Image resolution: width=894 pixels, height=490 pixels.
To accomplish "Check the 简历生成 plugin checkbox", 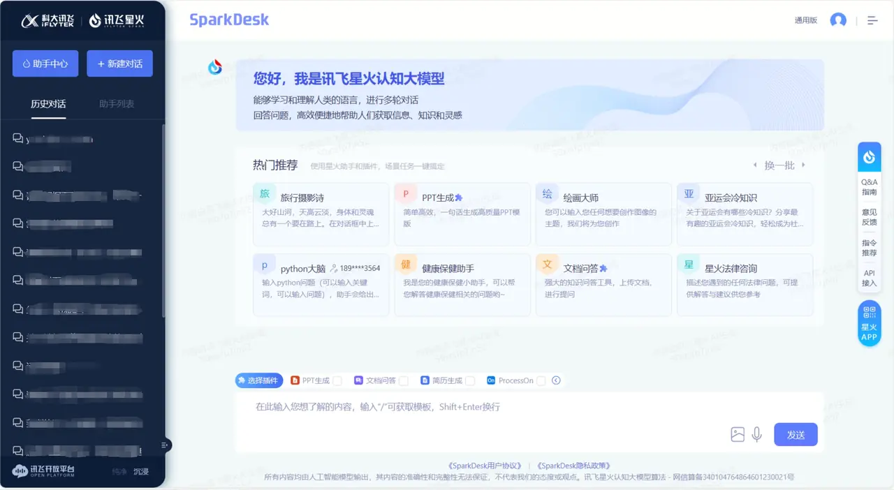I will (x=470, y=380).
